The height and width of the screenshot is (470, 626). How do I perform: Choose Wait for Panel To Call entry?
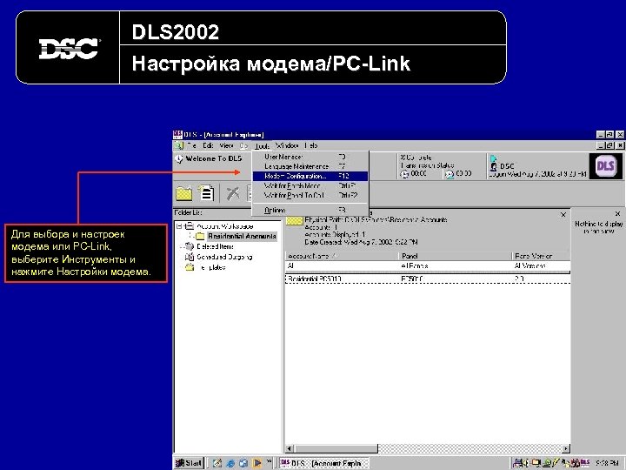point(310,196)
